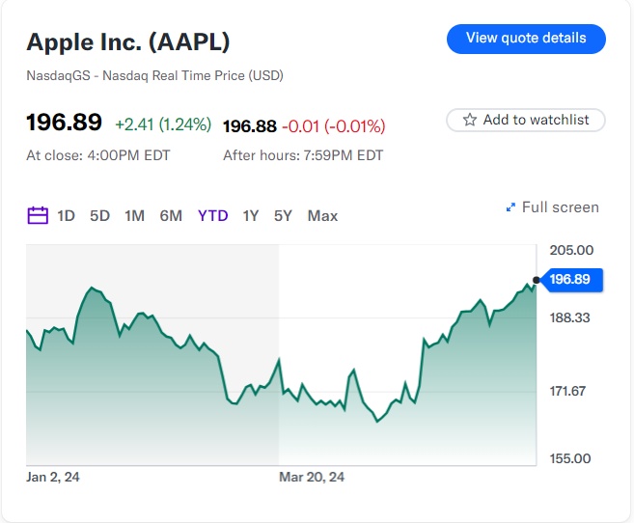Screen dimensions: 634x523
Task: Open the calendar date range icon
Action: click(38, 216)
